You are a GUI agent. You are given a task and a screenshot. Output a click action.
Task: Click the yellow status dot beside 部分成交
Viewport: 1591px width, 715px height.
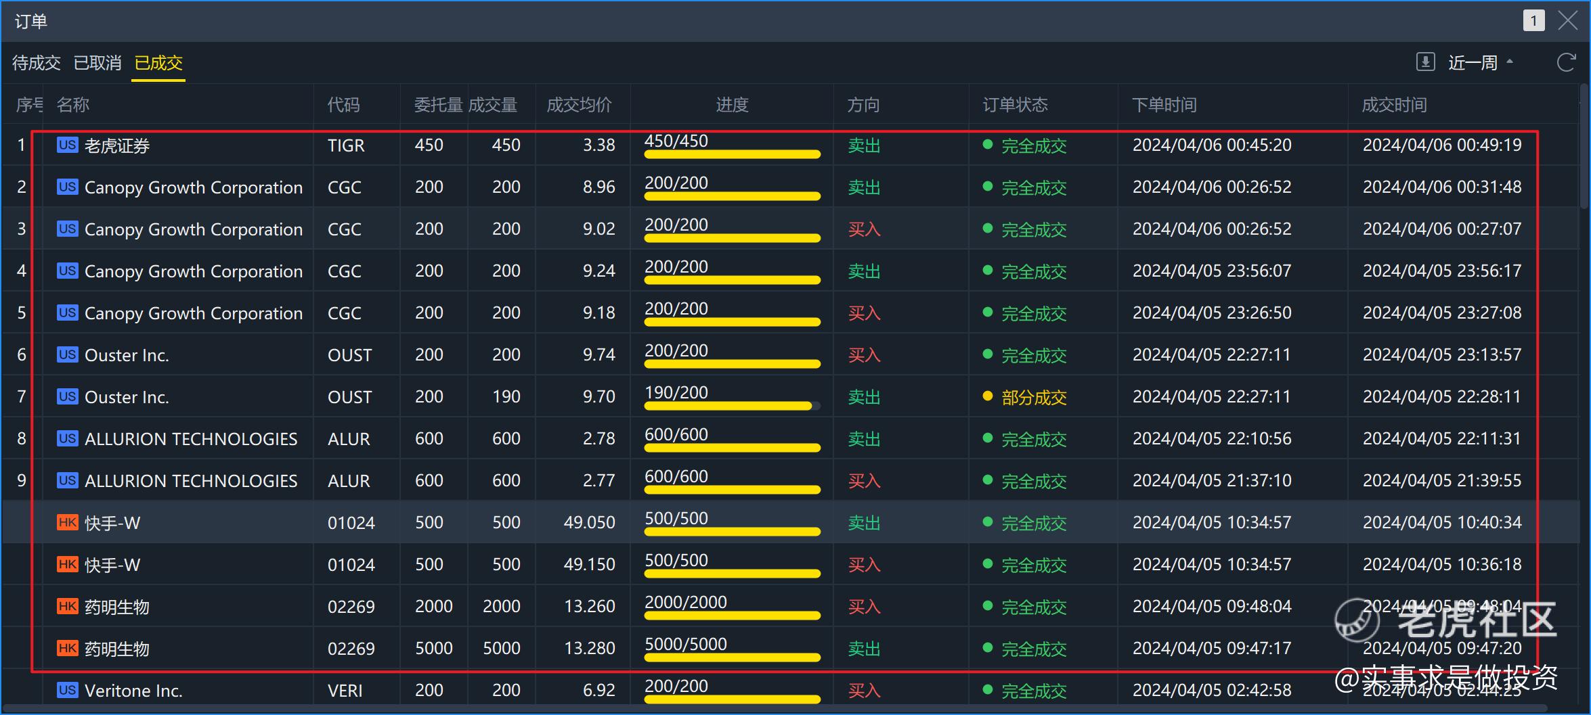(988, 396)
